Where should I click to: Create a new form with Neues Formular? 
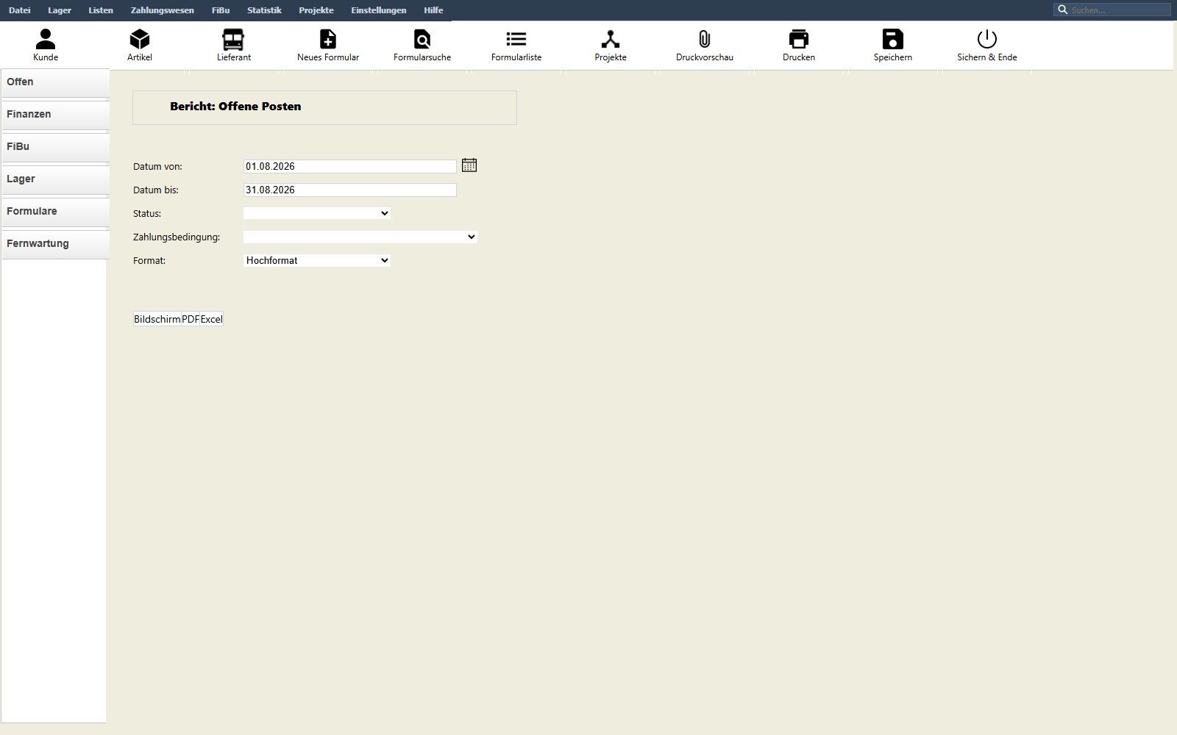(328, 45)
